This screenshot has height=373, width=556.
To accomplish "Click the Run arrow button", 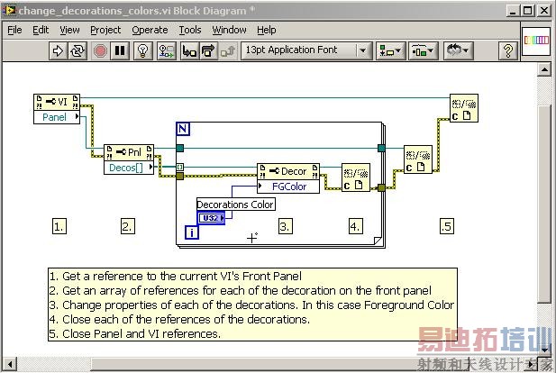I will 59,51.
